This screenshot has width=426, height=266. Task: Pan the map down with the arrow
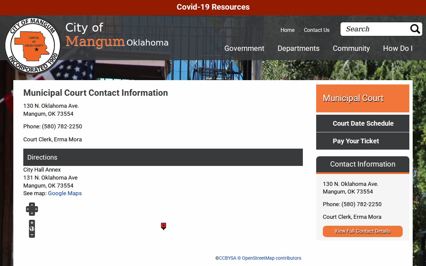32,213
